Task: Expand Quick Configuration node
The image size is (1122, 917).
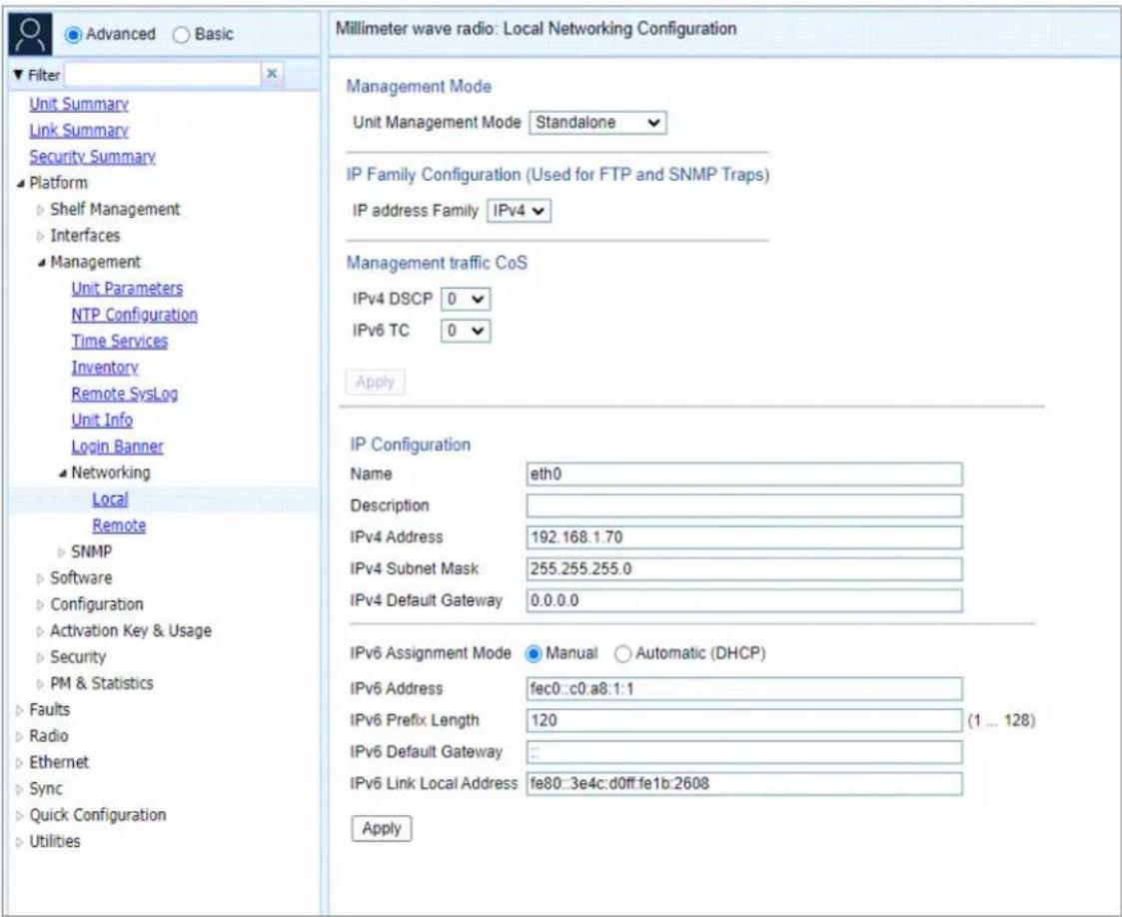Action: [x=19, y=816]
